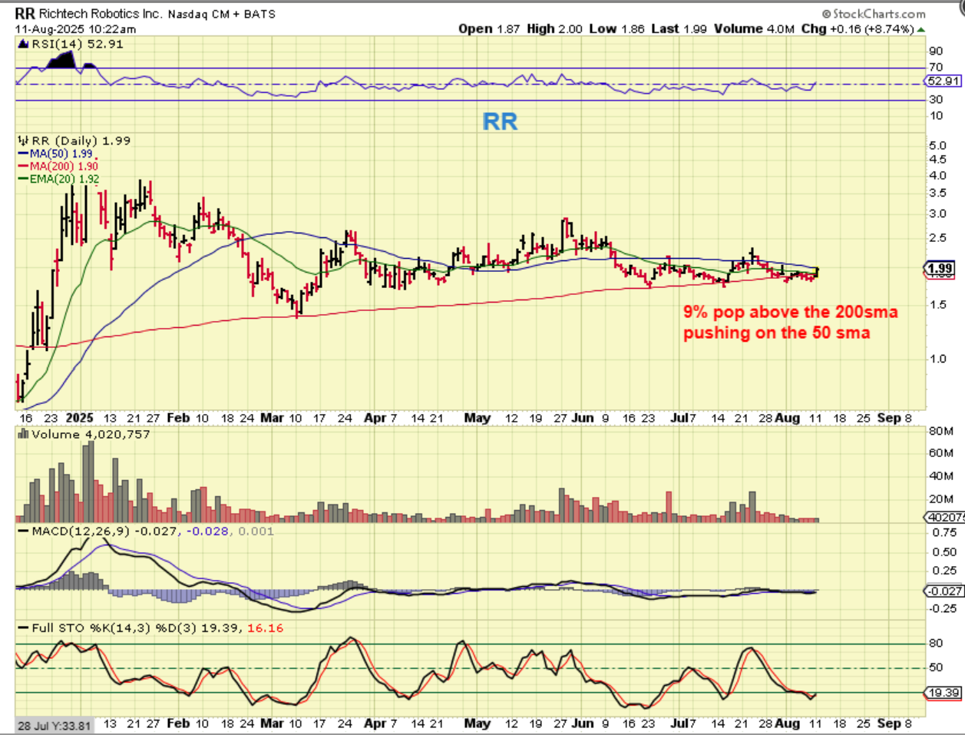Click the RR ticker symbol in header
The width and height of the screenshot is (965, 735).
pyautogui.click(x=25, y=14)
